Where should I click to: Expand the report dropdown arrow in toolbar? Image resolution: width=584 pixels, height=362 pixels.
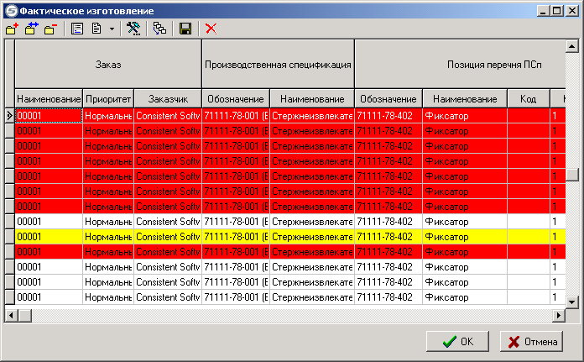(112, 29)
